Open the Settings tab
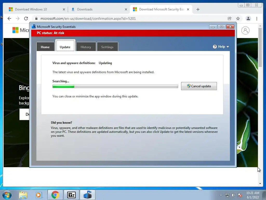 point(107,47)
